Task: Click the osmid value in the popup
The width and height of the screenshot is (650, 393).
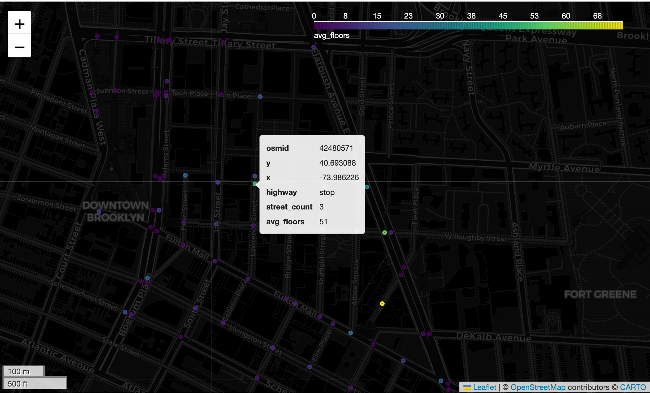Action: [x=336, y=148]
